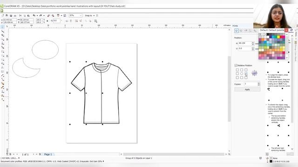298x167 pixels.
Task: Toggle the lock ratio padlock
Action: pyautogui.click(x=47, y=21)
